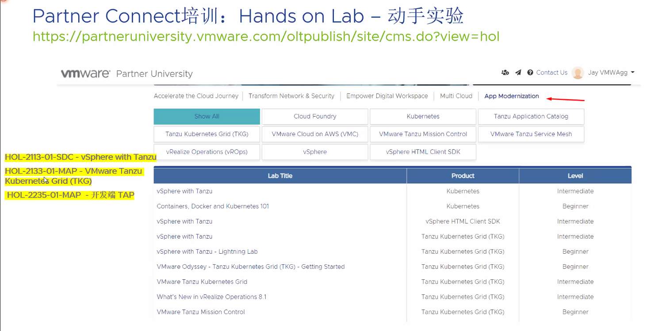Click the Partner University title text
The image size is (658, 331).
[x=154, y=74]
